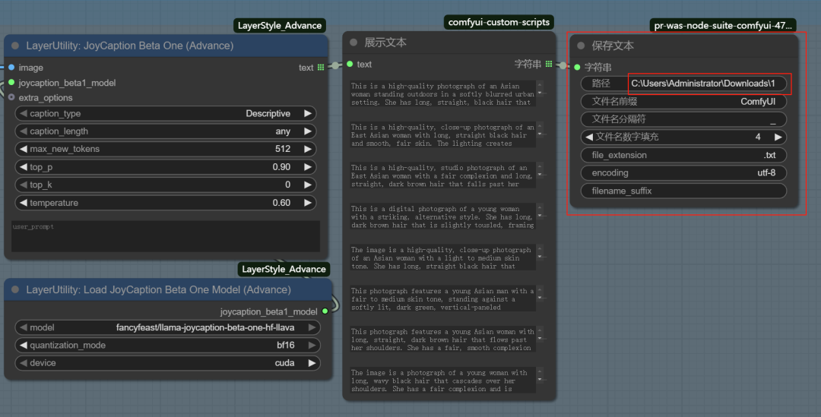This screenshot has height=417, width=821.
Task: Collapse the JoyCaption Beta One node dot
Action: click(15, 46)
